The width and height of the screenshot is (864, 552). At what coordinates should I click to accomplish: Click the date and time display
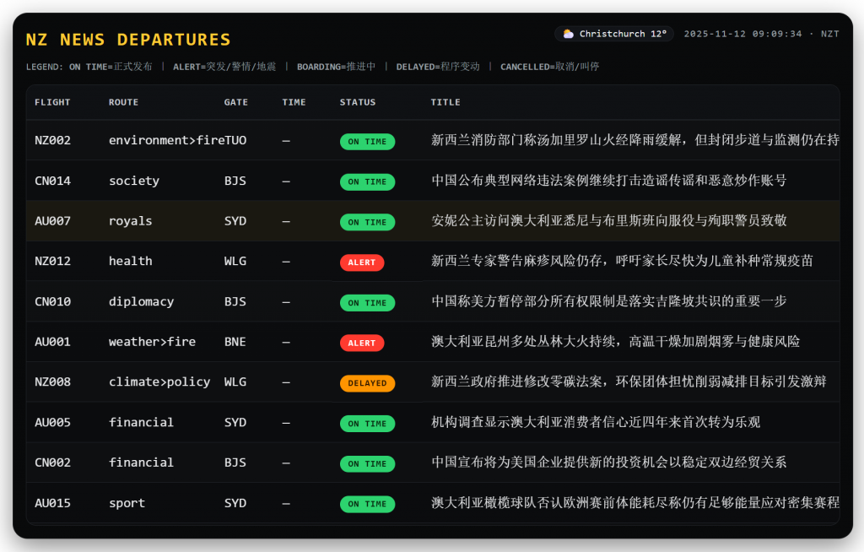pyautogui.click(x=761, y=34)
